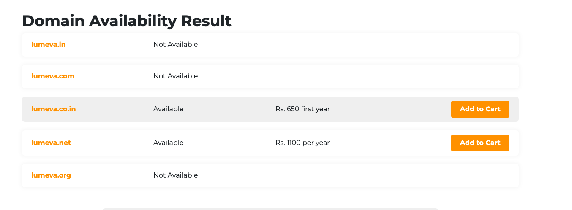Viewport: 572px width, 210px height.
Task: Add lumeva.co.in to cart
Action: click(480, 109)
